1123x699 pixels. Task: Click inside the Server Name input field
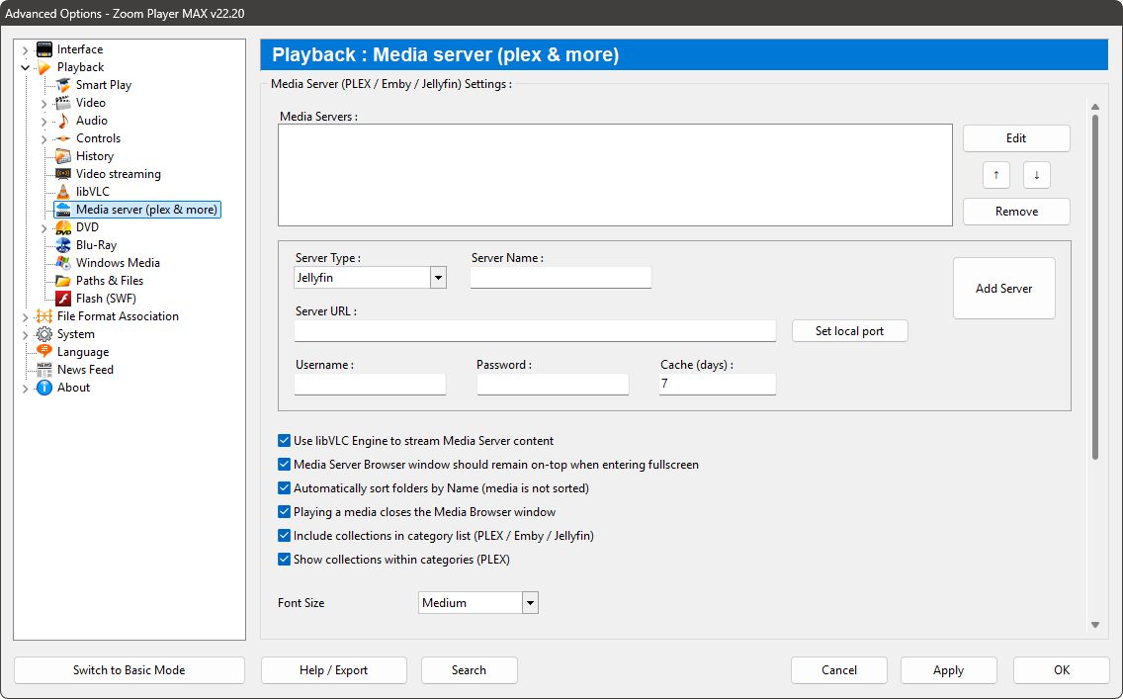pos(561,277)
